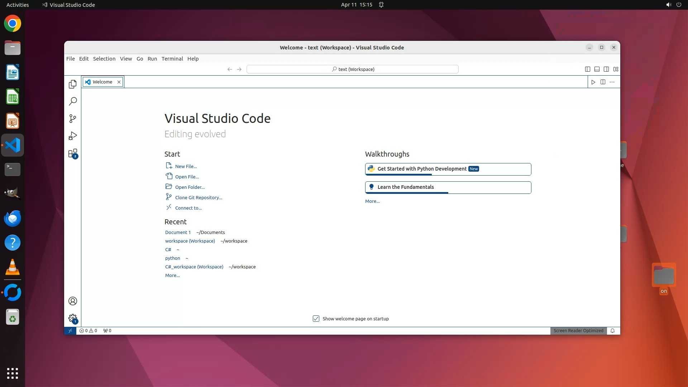This screenshot has width=688, height=387.
Task: Click the remote window status bar icon
Action: (70, 331)
